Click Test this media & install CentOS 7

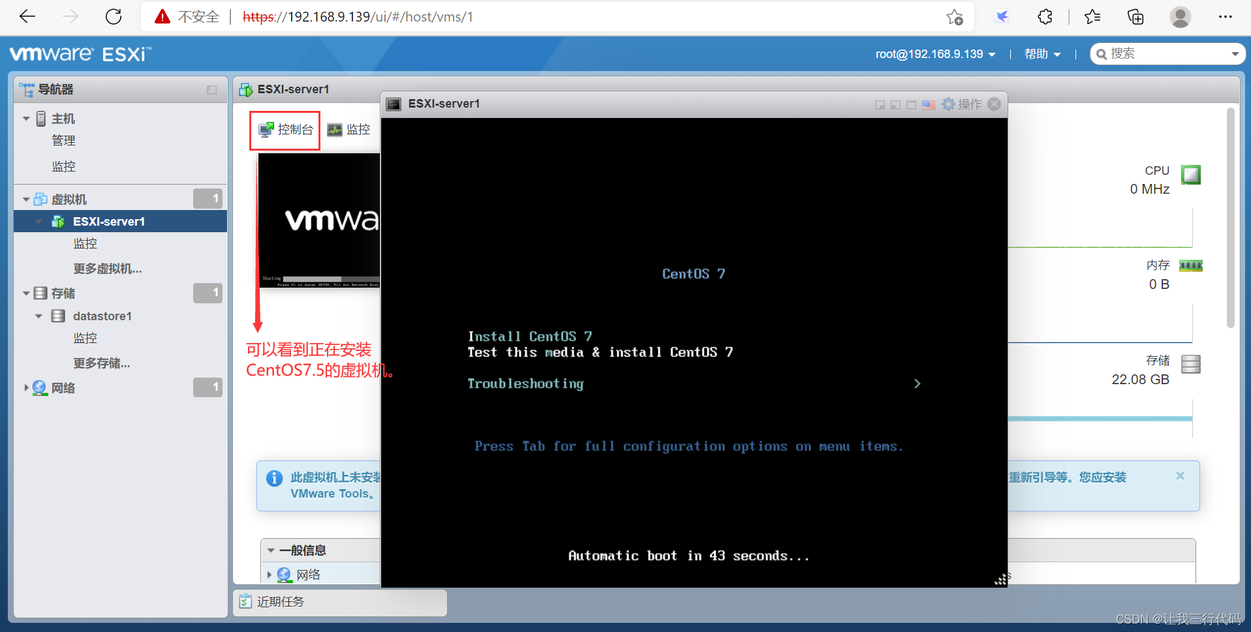(x=600, y=352)
